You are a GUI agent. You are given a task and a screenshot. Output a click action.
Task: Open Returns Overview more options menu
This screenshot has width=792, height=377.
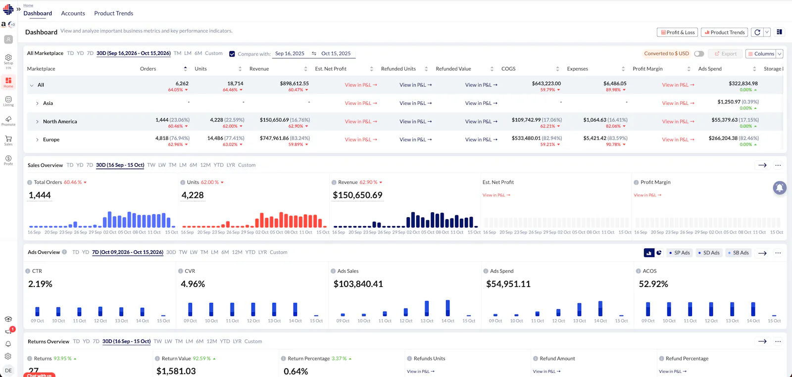778,341
